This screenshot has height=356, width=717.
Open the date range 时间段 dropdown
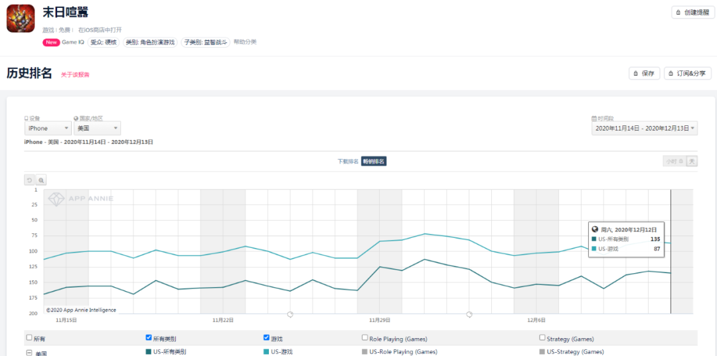click(x=644, y=129)
